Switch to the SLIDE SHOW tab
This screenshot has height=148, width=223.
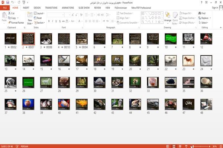[84, 8]
